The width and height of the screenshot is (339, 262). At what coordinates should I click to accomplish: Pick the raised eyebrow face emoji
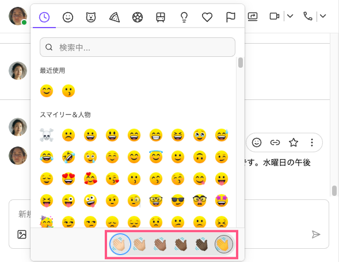click(x=112, y=201)
